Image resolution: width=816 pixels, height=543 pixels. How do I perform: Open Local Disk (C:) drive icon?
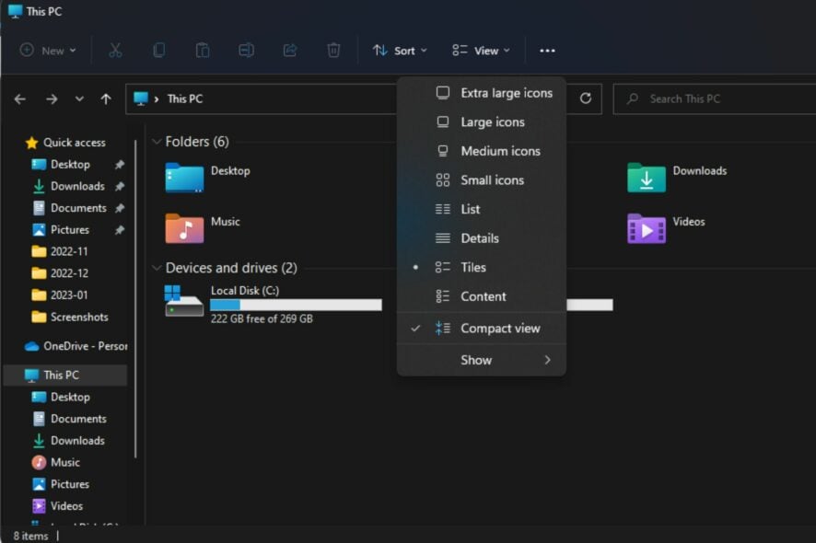[x=183, y=301]
